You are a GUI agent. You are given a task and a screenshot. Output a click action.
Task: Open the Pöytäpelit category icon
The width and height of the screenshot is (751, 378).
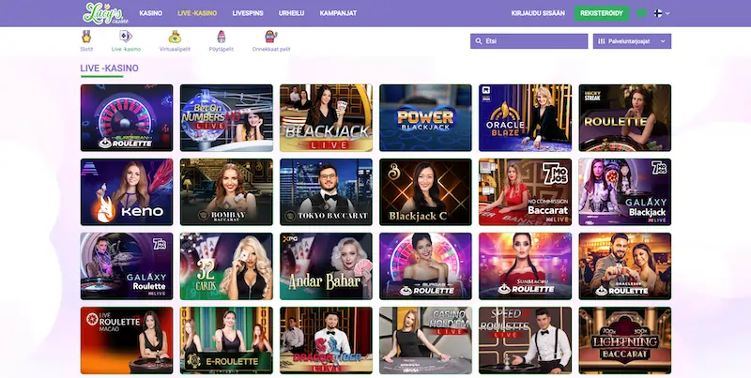(x=221, y=37)
